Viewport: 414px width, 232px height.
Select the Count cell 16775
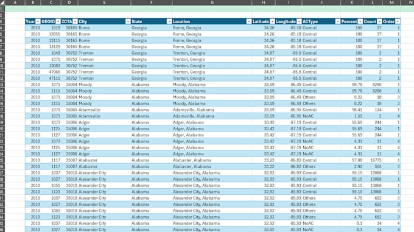point(373,160)
